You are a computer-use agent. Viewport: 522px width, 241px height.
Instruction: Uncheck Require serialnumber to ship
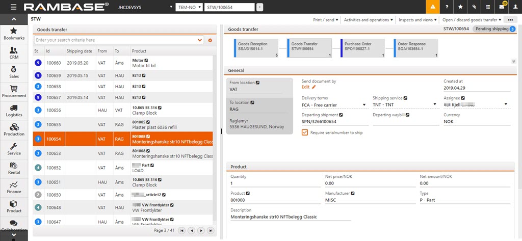(305, 132)
